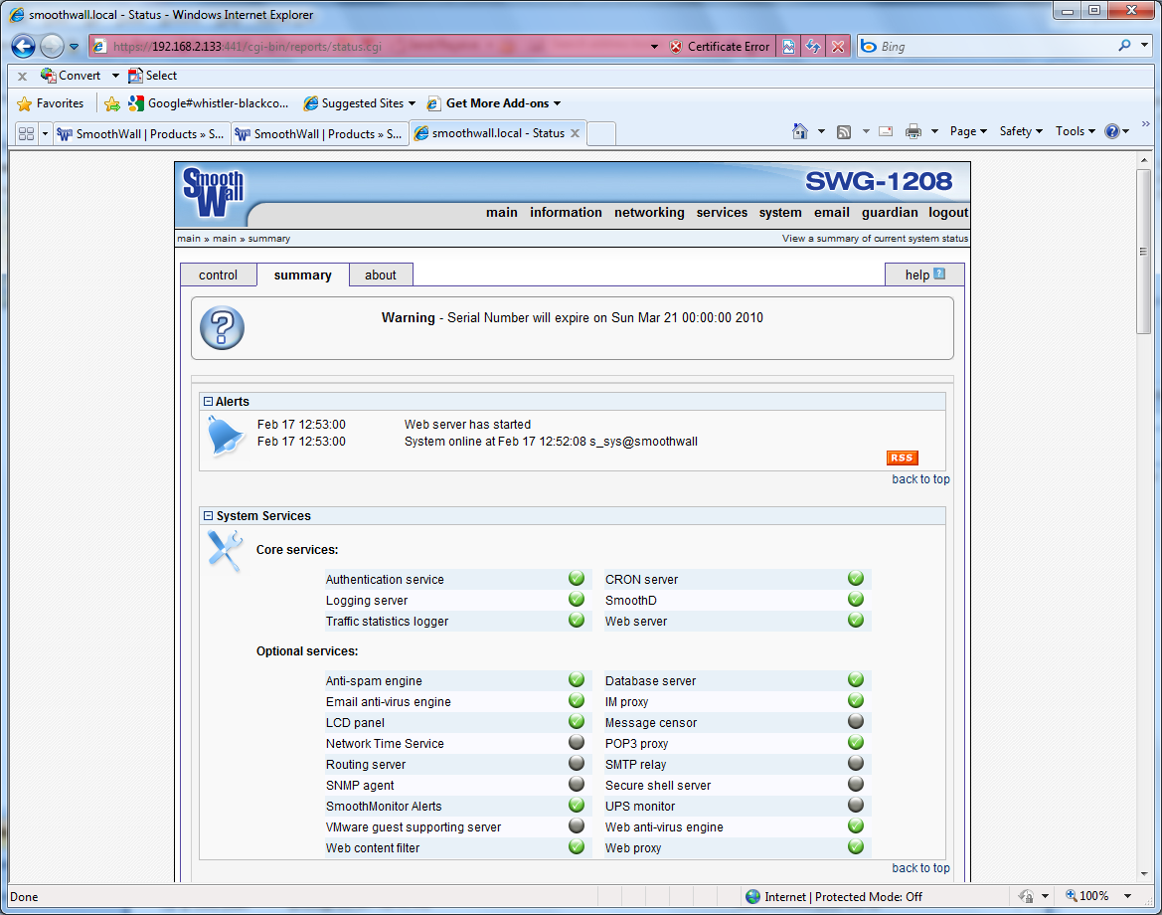
Task: Click the Google#whistler-blackco favorite link
Action: click(209, 103)
